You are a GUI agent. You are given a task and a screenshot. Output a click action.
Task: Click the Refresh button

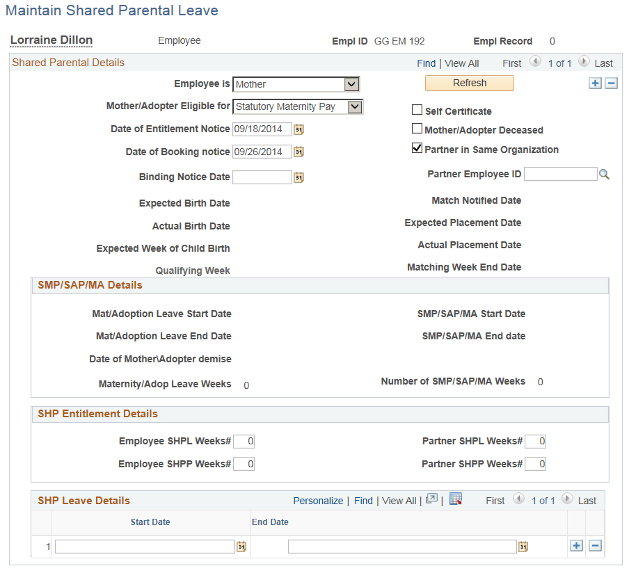tap(470, 83)
